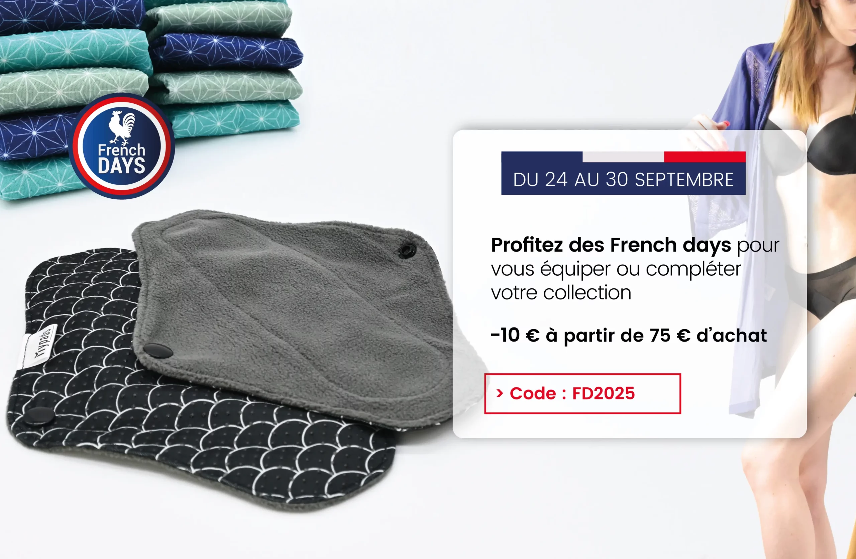Click the Profitez des French days headline
The width and height of the screenshot is (856, 559).
[x=611, y=245]
